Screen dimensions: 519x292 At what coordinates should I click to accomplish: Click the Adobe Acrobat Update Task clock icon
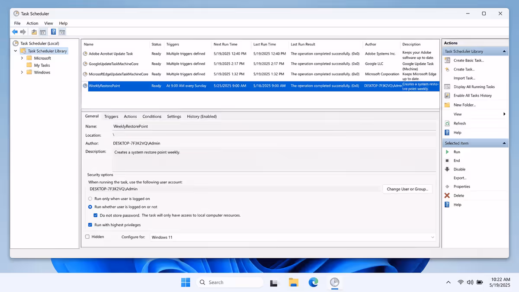click(85, 54)
